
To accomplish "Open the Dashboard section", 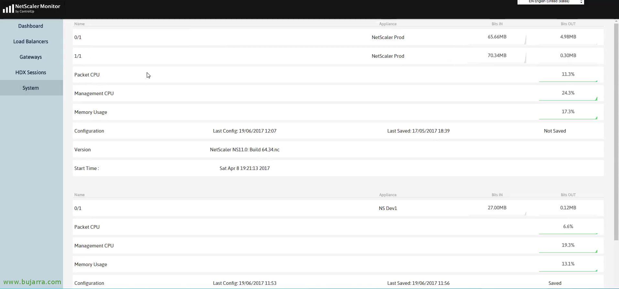I will tap(31, 26).
